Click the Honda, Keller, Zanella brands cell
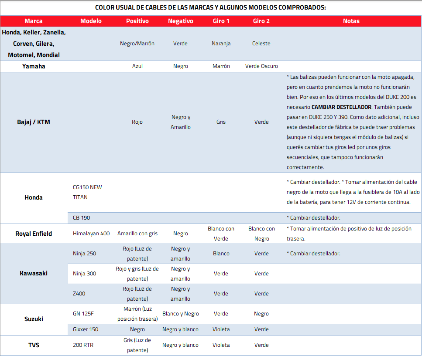Image resolution: width=422 pixels, height=356 pixels. click(x=34, y=44)
